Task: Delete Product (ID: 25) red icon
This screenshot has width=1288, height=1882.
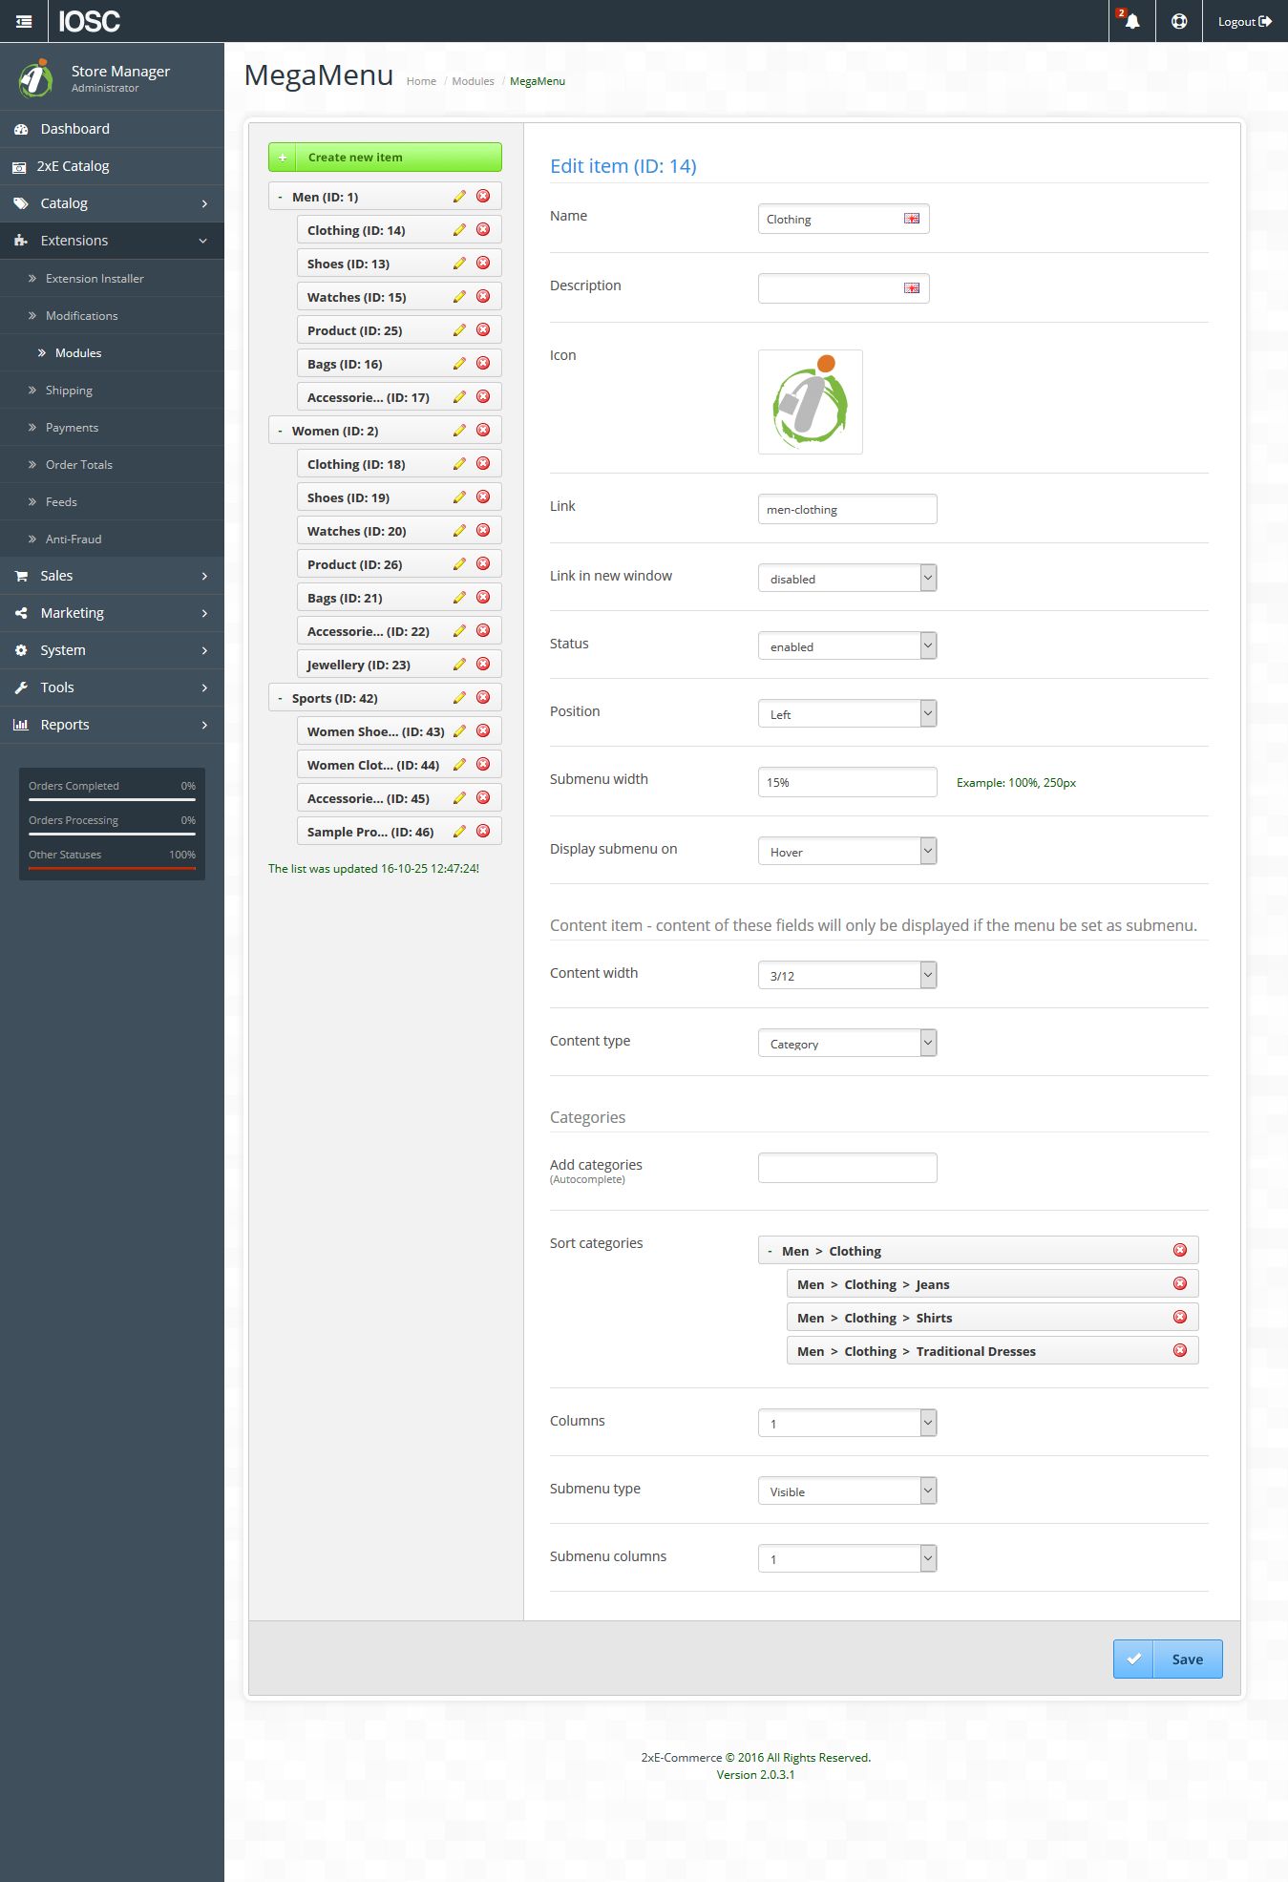Action: coord(483,329)
